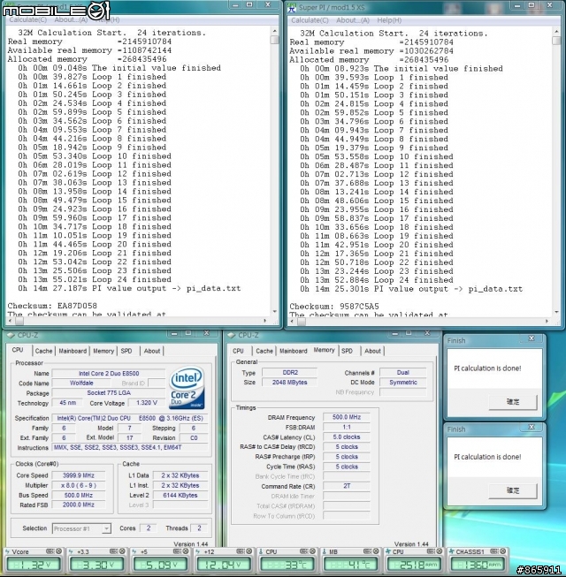Close the +12 voltage gadget
This screenshot has width=566, height=577.
pos(249,551)
